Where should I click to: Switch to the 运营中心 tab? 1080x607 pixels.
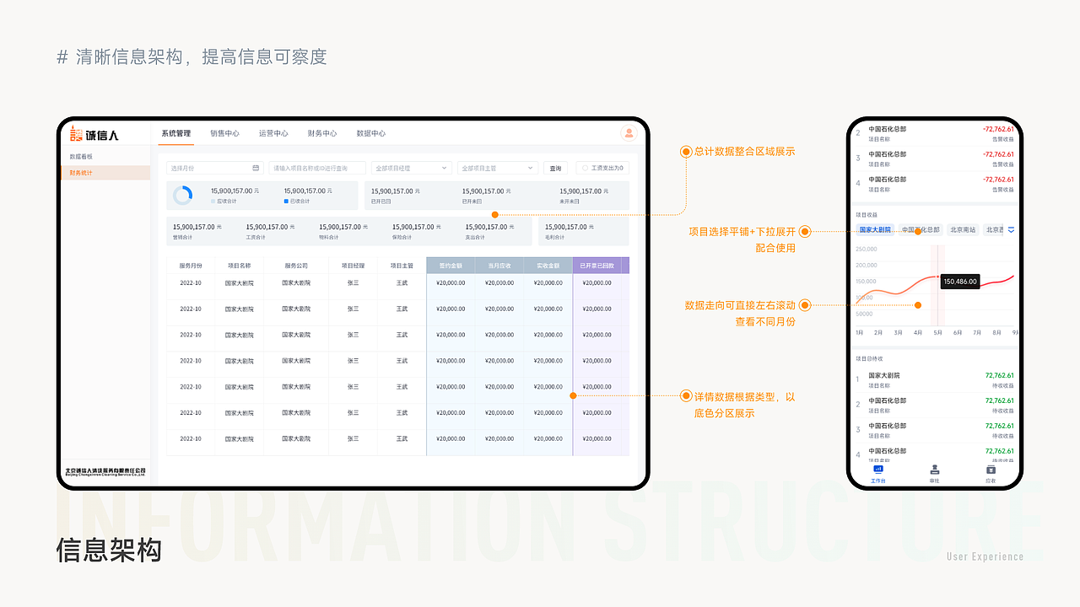tap(273, 133)
